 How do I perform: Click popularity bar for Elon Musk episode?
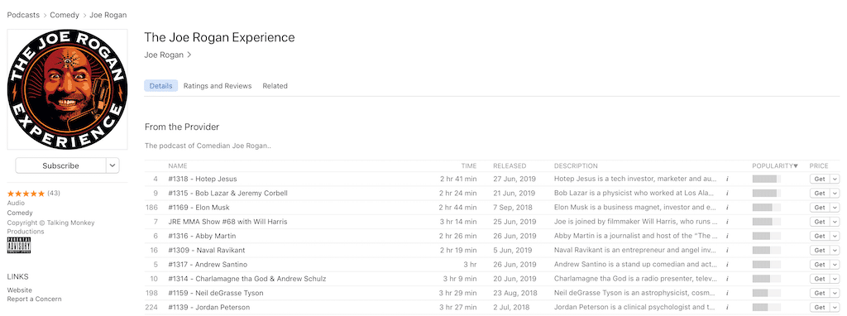click(x=767, y=208)
